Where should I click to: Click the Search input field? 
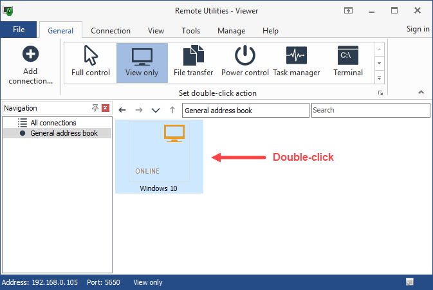370,110
